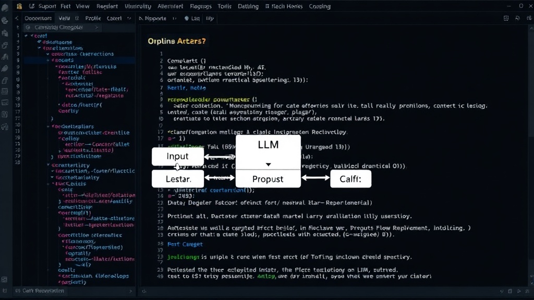534x300 pixels.
Task: Click the split editor book icon
Action: (x=506, y=18)
